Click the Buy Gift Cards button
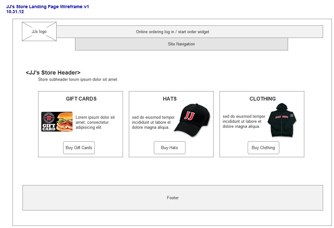Screen dimensions: 334x228 tap(79, 148)
